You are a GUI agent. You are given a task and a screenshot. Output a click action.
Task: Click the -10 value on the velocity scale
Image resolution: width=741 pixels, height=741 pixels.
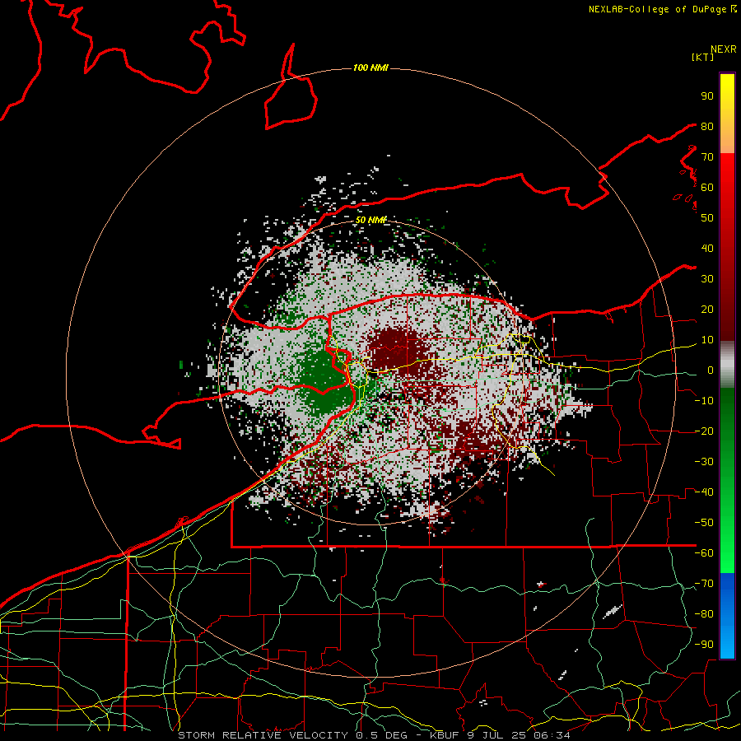click(x=704, y=401)
